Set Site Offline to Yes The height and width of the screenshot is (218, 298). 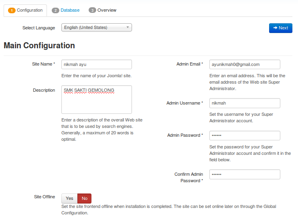coord(69,198)
